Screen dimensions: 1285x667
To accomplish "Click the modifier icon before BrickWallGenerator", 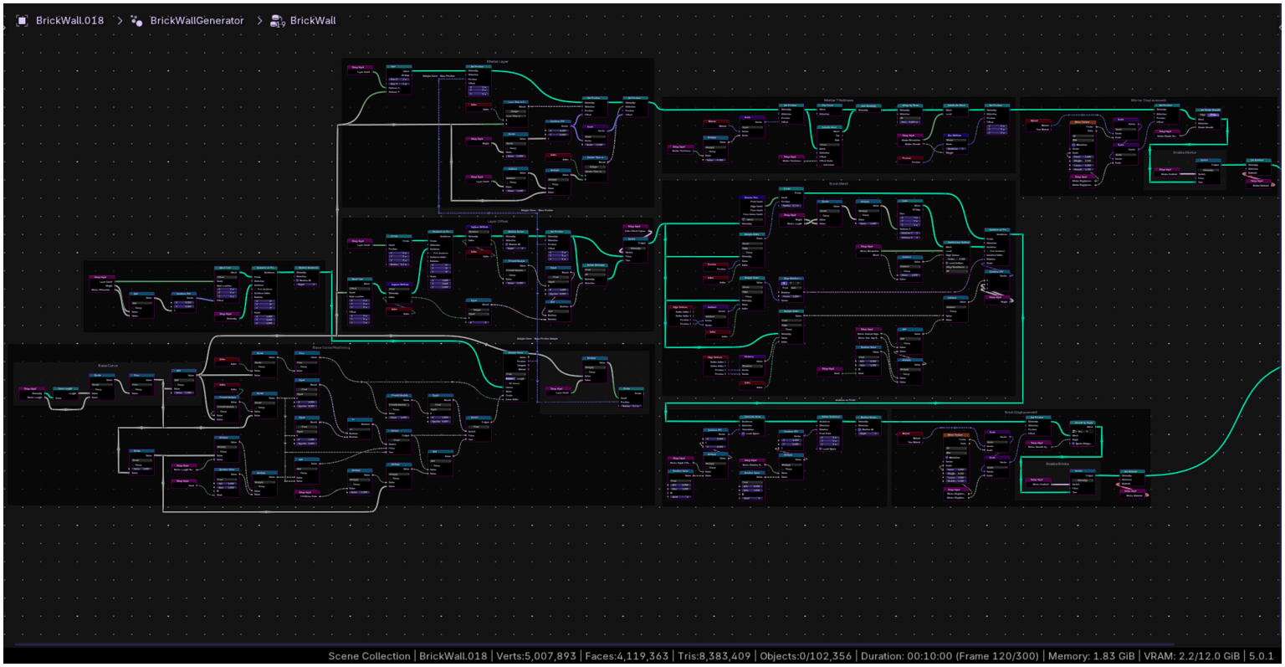I will 136,20.
